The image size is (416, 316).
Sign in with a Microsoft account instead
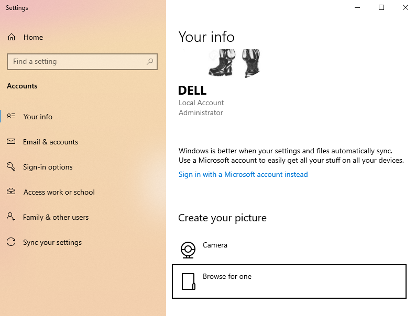click(243, 175)
